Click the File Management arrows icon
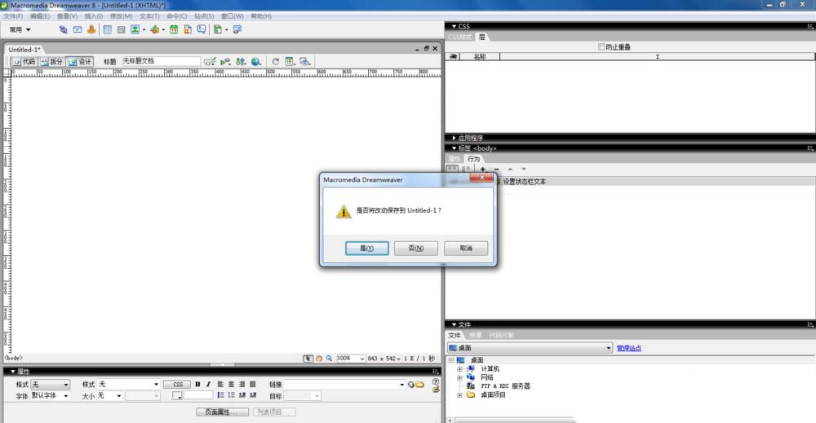Viewport: 816px width, 423px height. coord(241,61)
